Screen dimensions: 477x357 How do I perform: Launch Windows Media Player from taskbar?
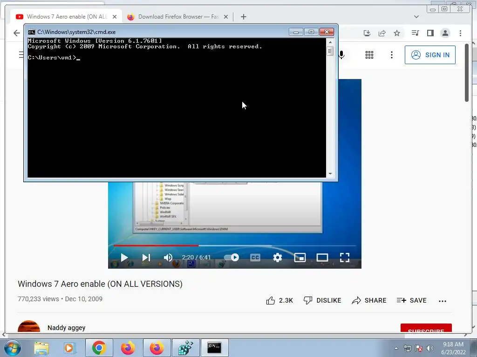pyautogui.click(x=69, y=348)
